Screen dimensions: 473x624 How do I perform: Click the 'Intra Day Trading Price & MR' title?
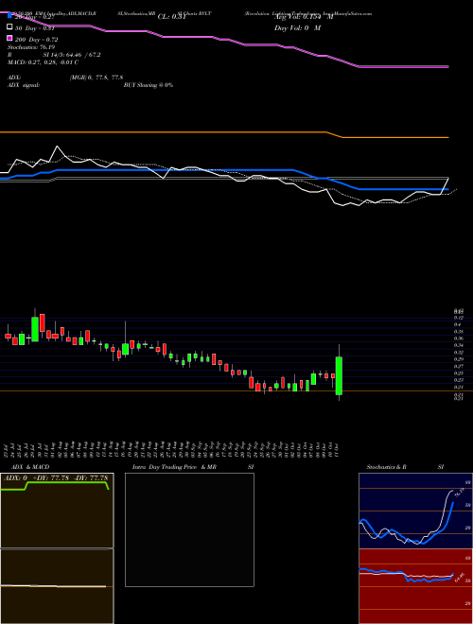click(x=174, y=467)
